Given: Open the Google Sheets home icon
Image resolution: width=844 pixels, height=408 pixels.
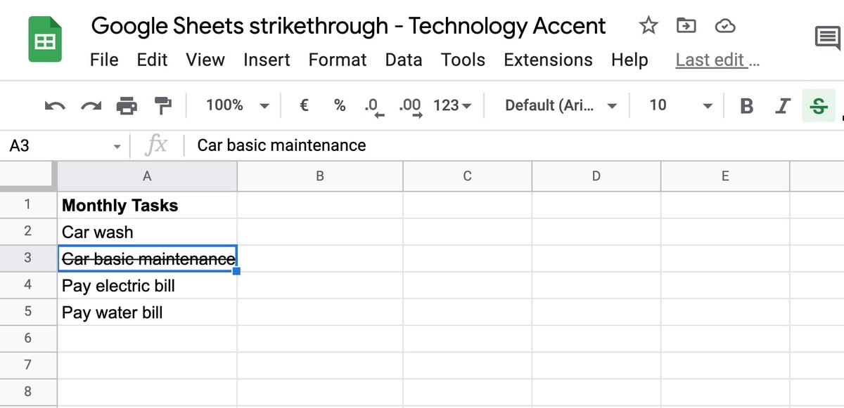Looking at the screenshot, I should 45,40.
